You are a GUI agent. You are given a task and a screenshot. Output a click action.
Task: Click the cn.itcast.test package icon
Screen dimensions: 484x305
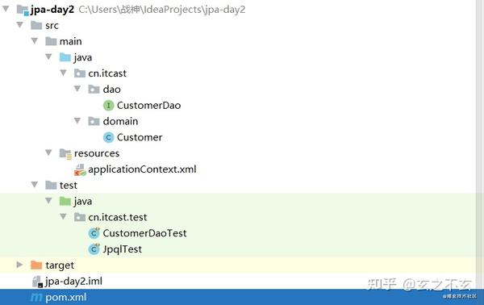tap(80, 217)
